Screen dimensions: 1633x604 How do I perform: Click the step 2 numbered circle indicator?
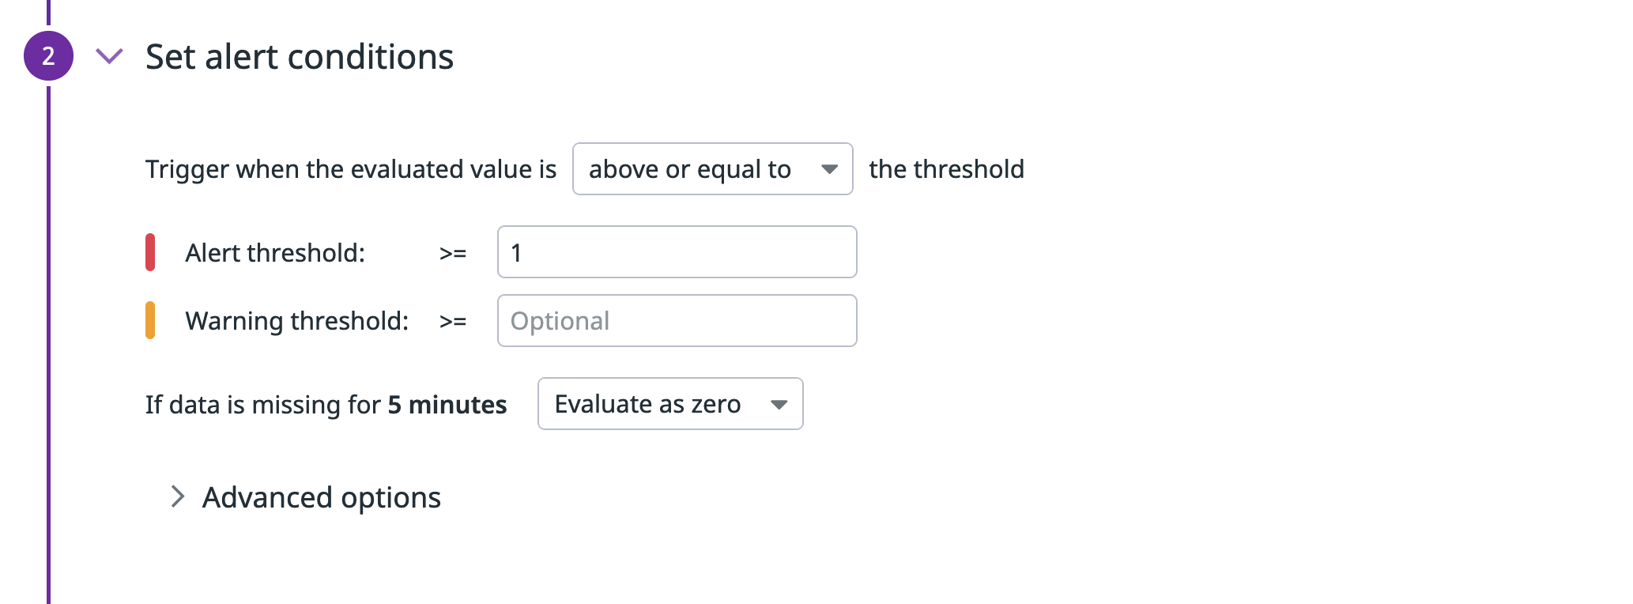(49, 55)
